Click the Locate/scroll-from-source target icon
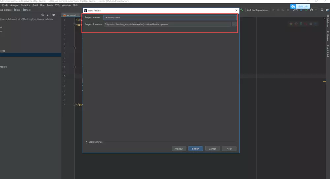This screenshot has height=179, width=330. click(x=43, y=15)
